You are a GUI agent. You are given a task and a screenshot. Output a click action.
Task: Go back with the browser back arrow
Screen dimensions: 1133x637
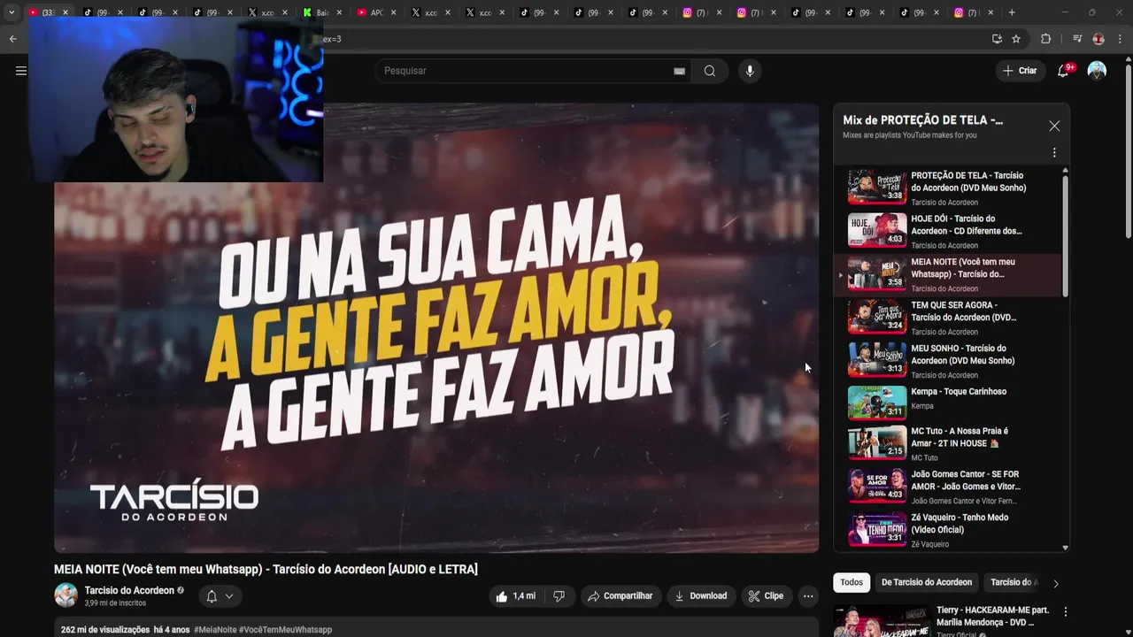coord(12,39)
